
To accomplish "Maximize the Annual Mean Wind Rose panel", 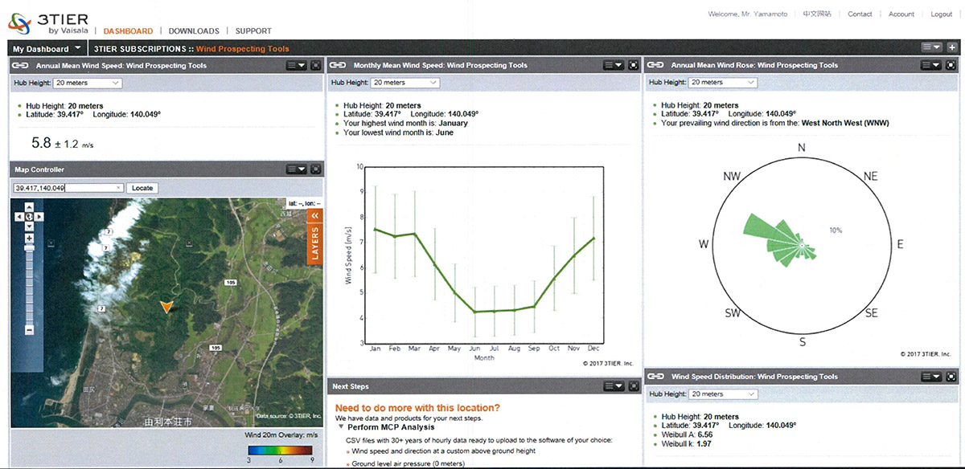I will tap(952, 65).
